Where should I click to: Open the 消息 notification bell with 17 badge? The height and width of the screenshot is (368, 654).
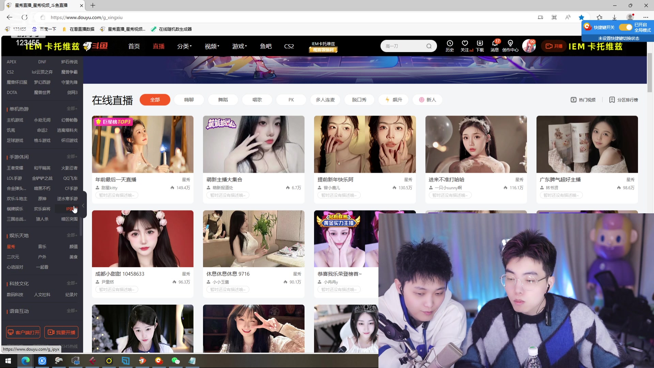coord(495,46)
